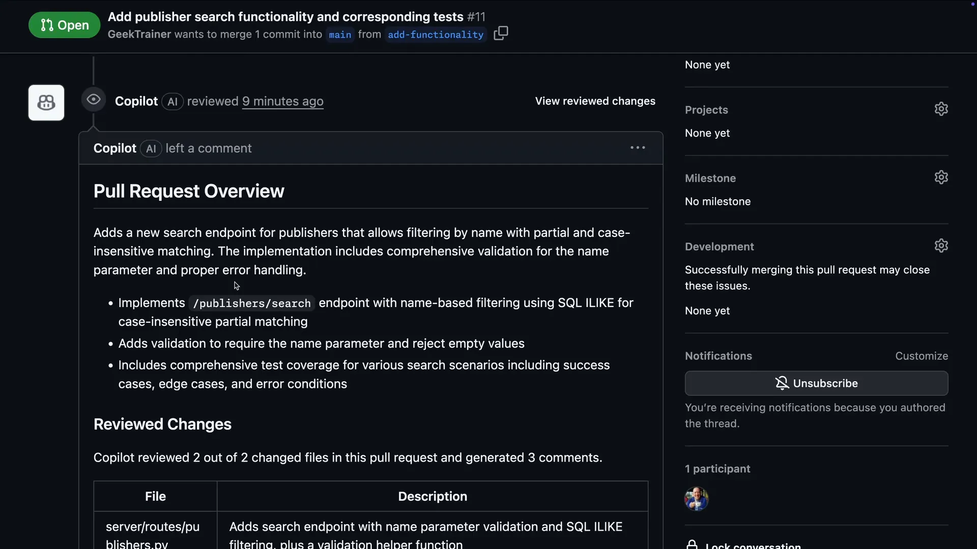977x549 pixels.
Task: Unsubscribe from thread notifications
Action: tap(816, 383)
